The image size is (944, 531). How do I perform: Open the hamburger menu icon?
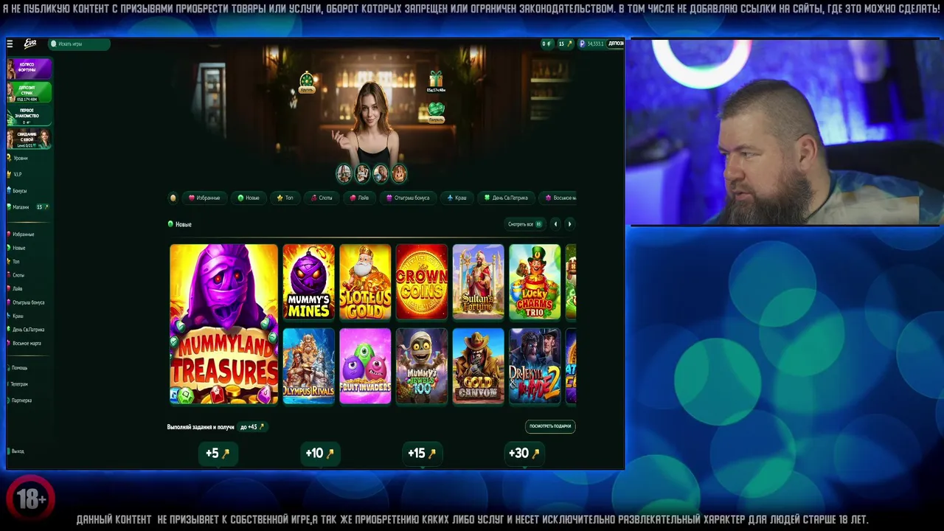[10, 44]
